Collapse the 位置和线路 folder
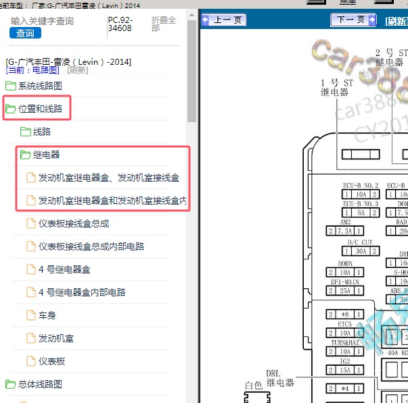The width and height of the screenshot is (408, 403). tap(40, 109)
